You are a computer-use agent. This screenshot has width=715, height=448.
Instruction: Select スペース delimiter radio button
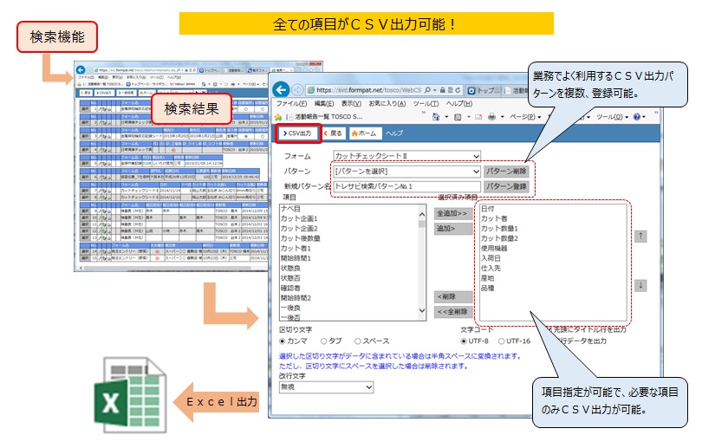click(358, 341)
